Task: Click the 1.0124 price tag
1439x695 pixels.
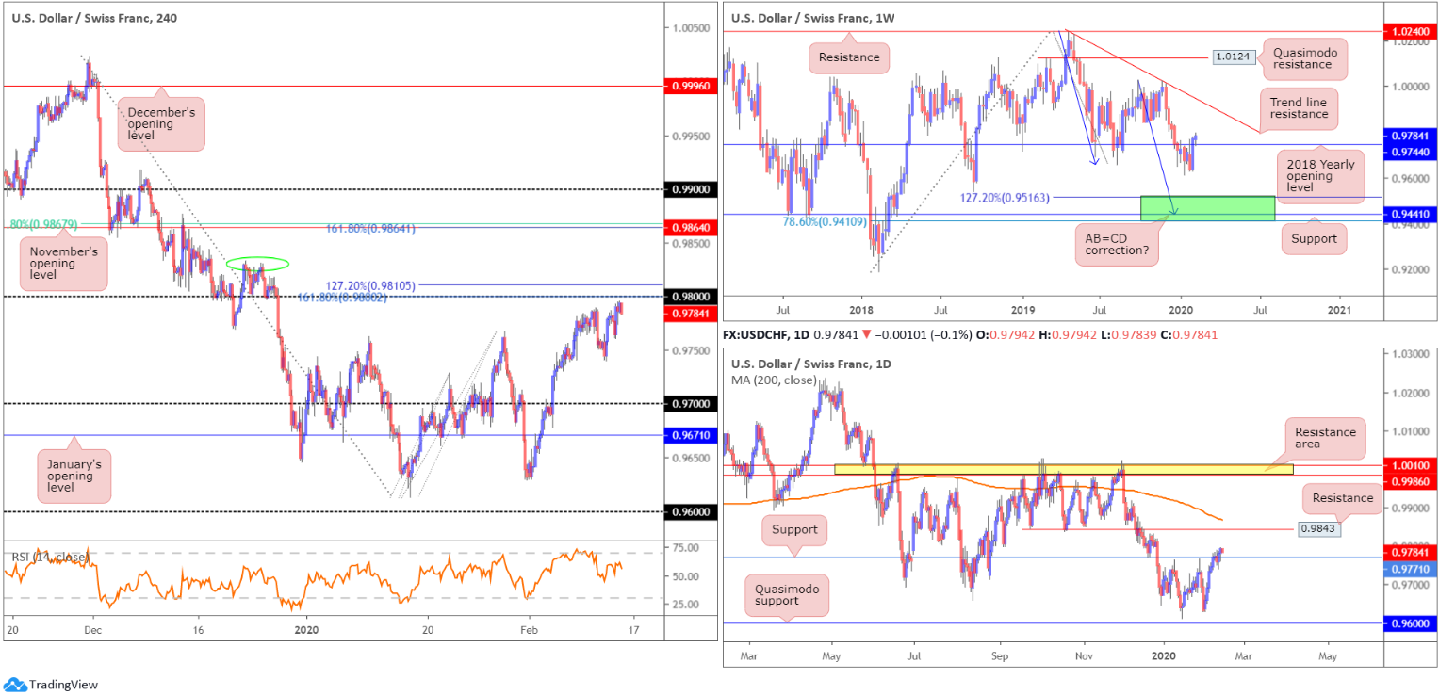Action: (1233, 57)
